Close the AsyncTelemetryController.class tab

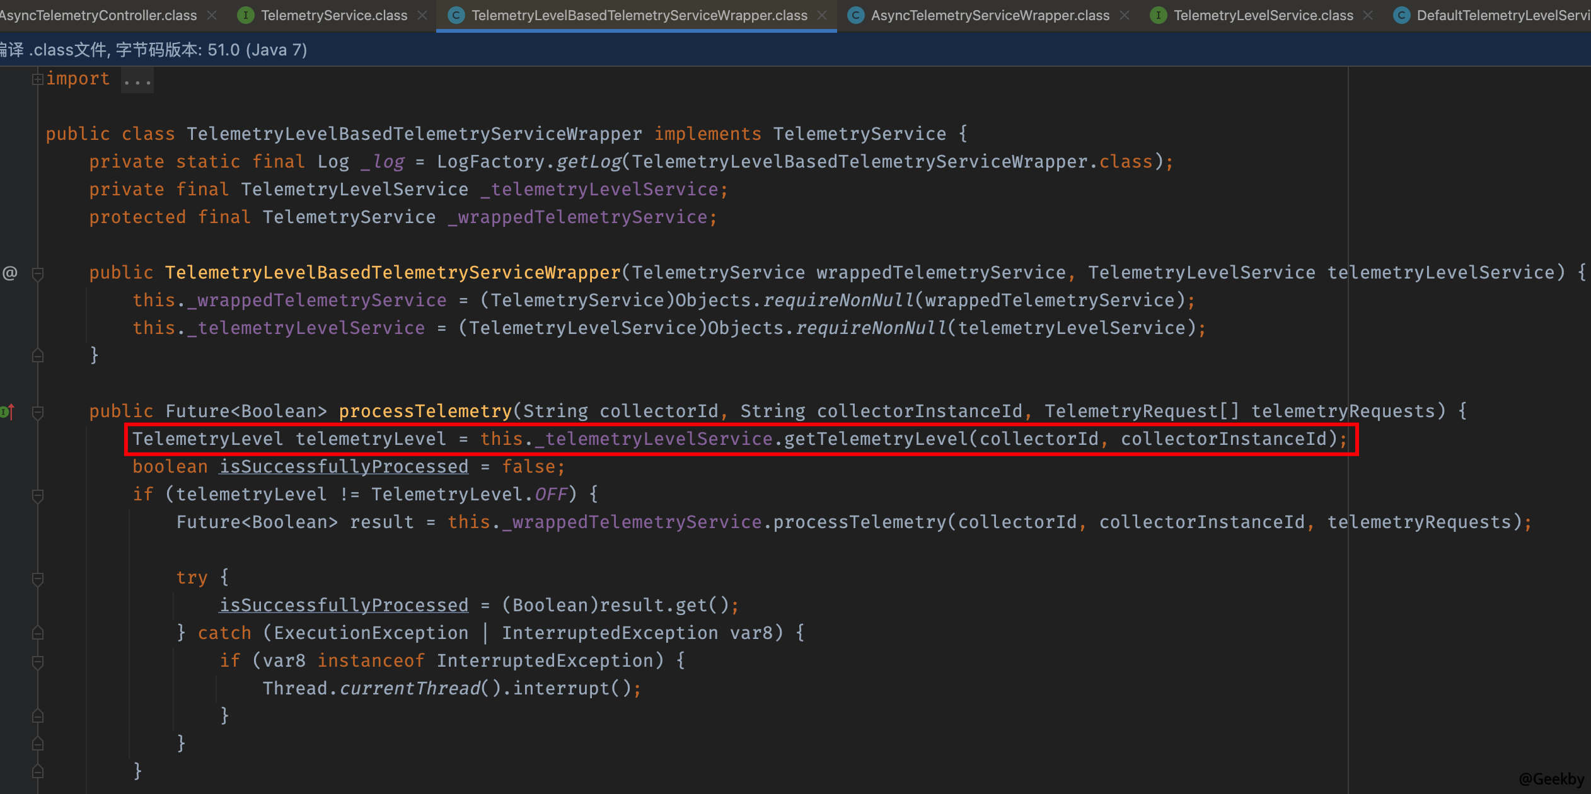[212, 15]
